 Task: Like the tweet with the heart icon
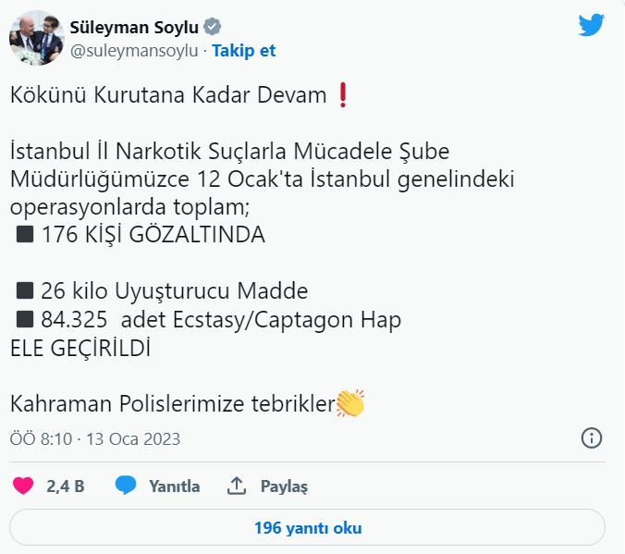click(24, 486)
